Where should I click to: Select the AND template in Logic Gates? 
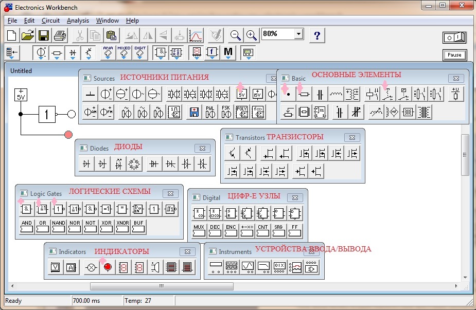[x=26, y=227]
